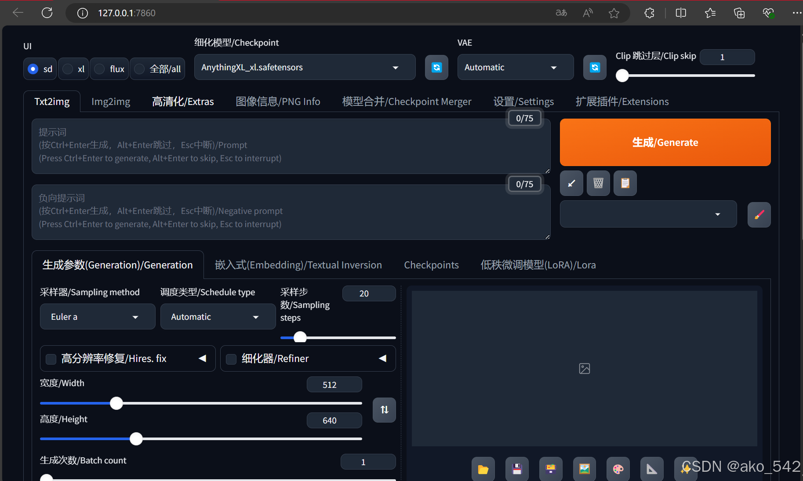Save image with the floppy disk icon

pyautogui.click(x=517, y=469)
